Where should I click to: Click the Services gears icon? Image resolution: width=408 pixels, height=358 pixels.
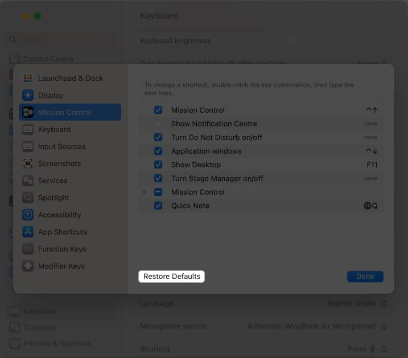click(28, 180)
